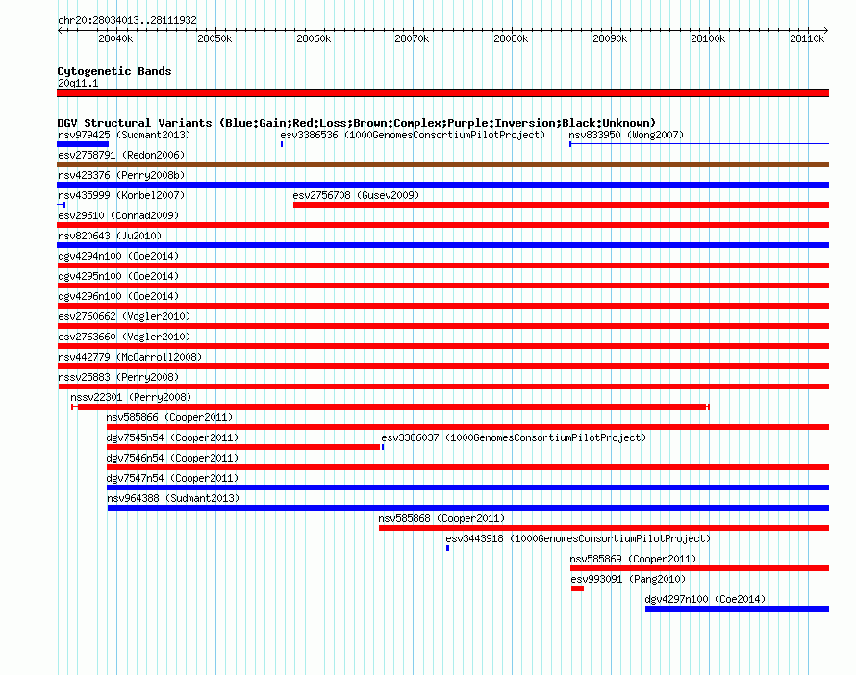Click the esv3386037 1000GenomesConsortiumPilotProject label
The image size is (856, 675).
[514, 437]
